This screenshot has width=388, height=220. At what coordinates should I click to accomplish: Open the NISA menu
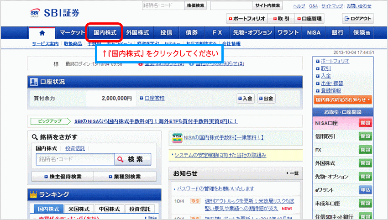coord(314,33)
